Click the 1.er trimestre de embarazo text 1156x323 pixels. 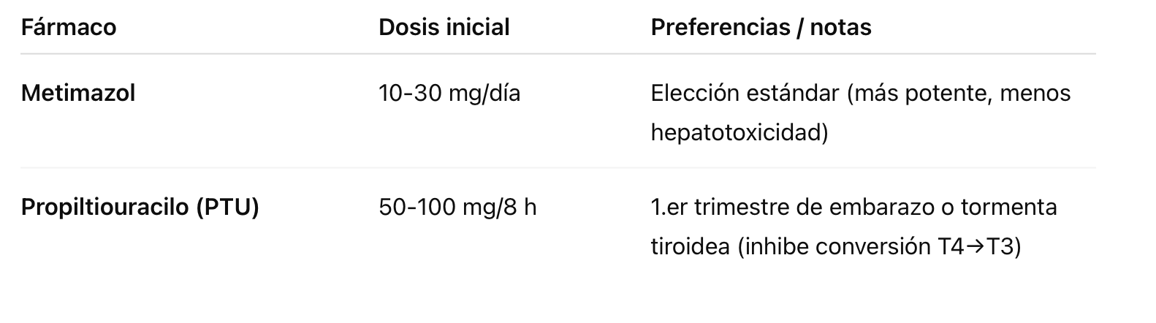(791, 208)
